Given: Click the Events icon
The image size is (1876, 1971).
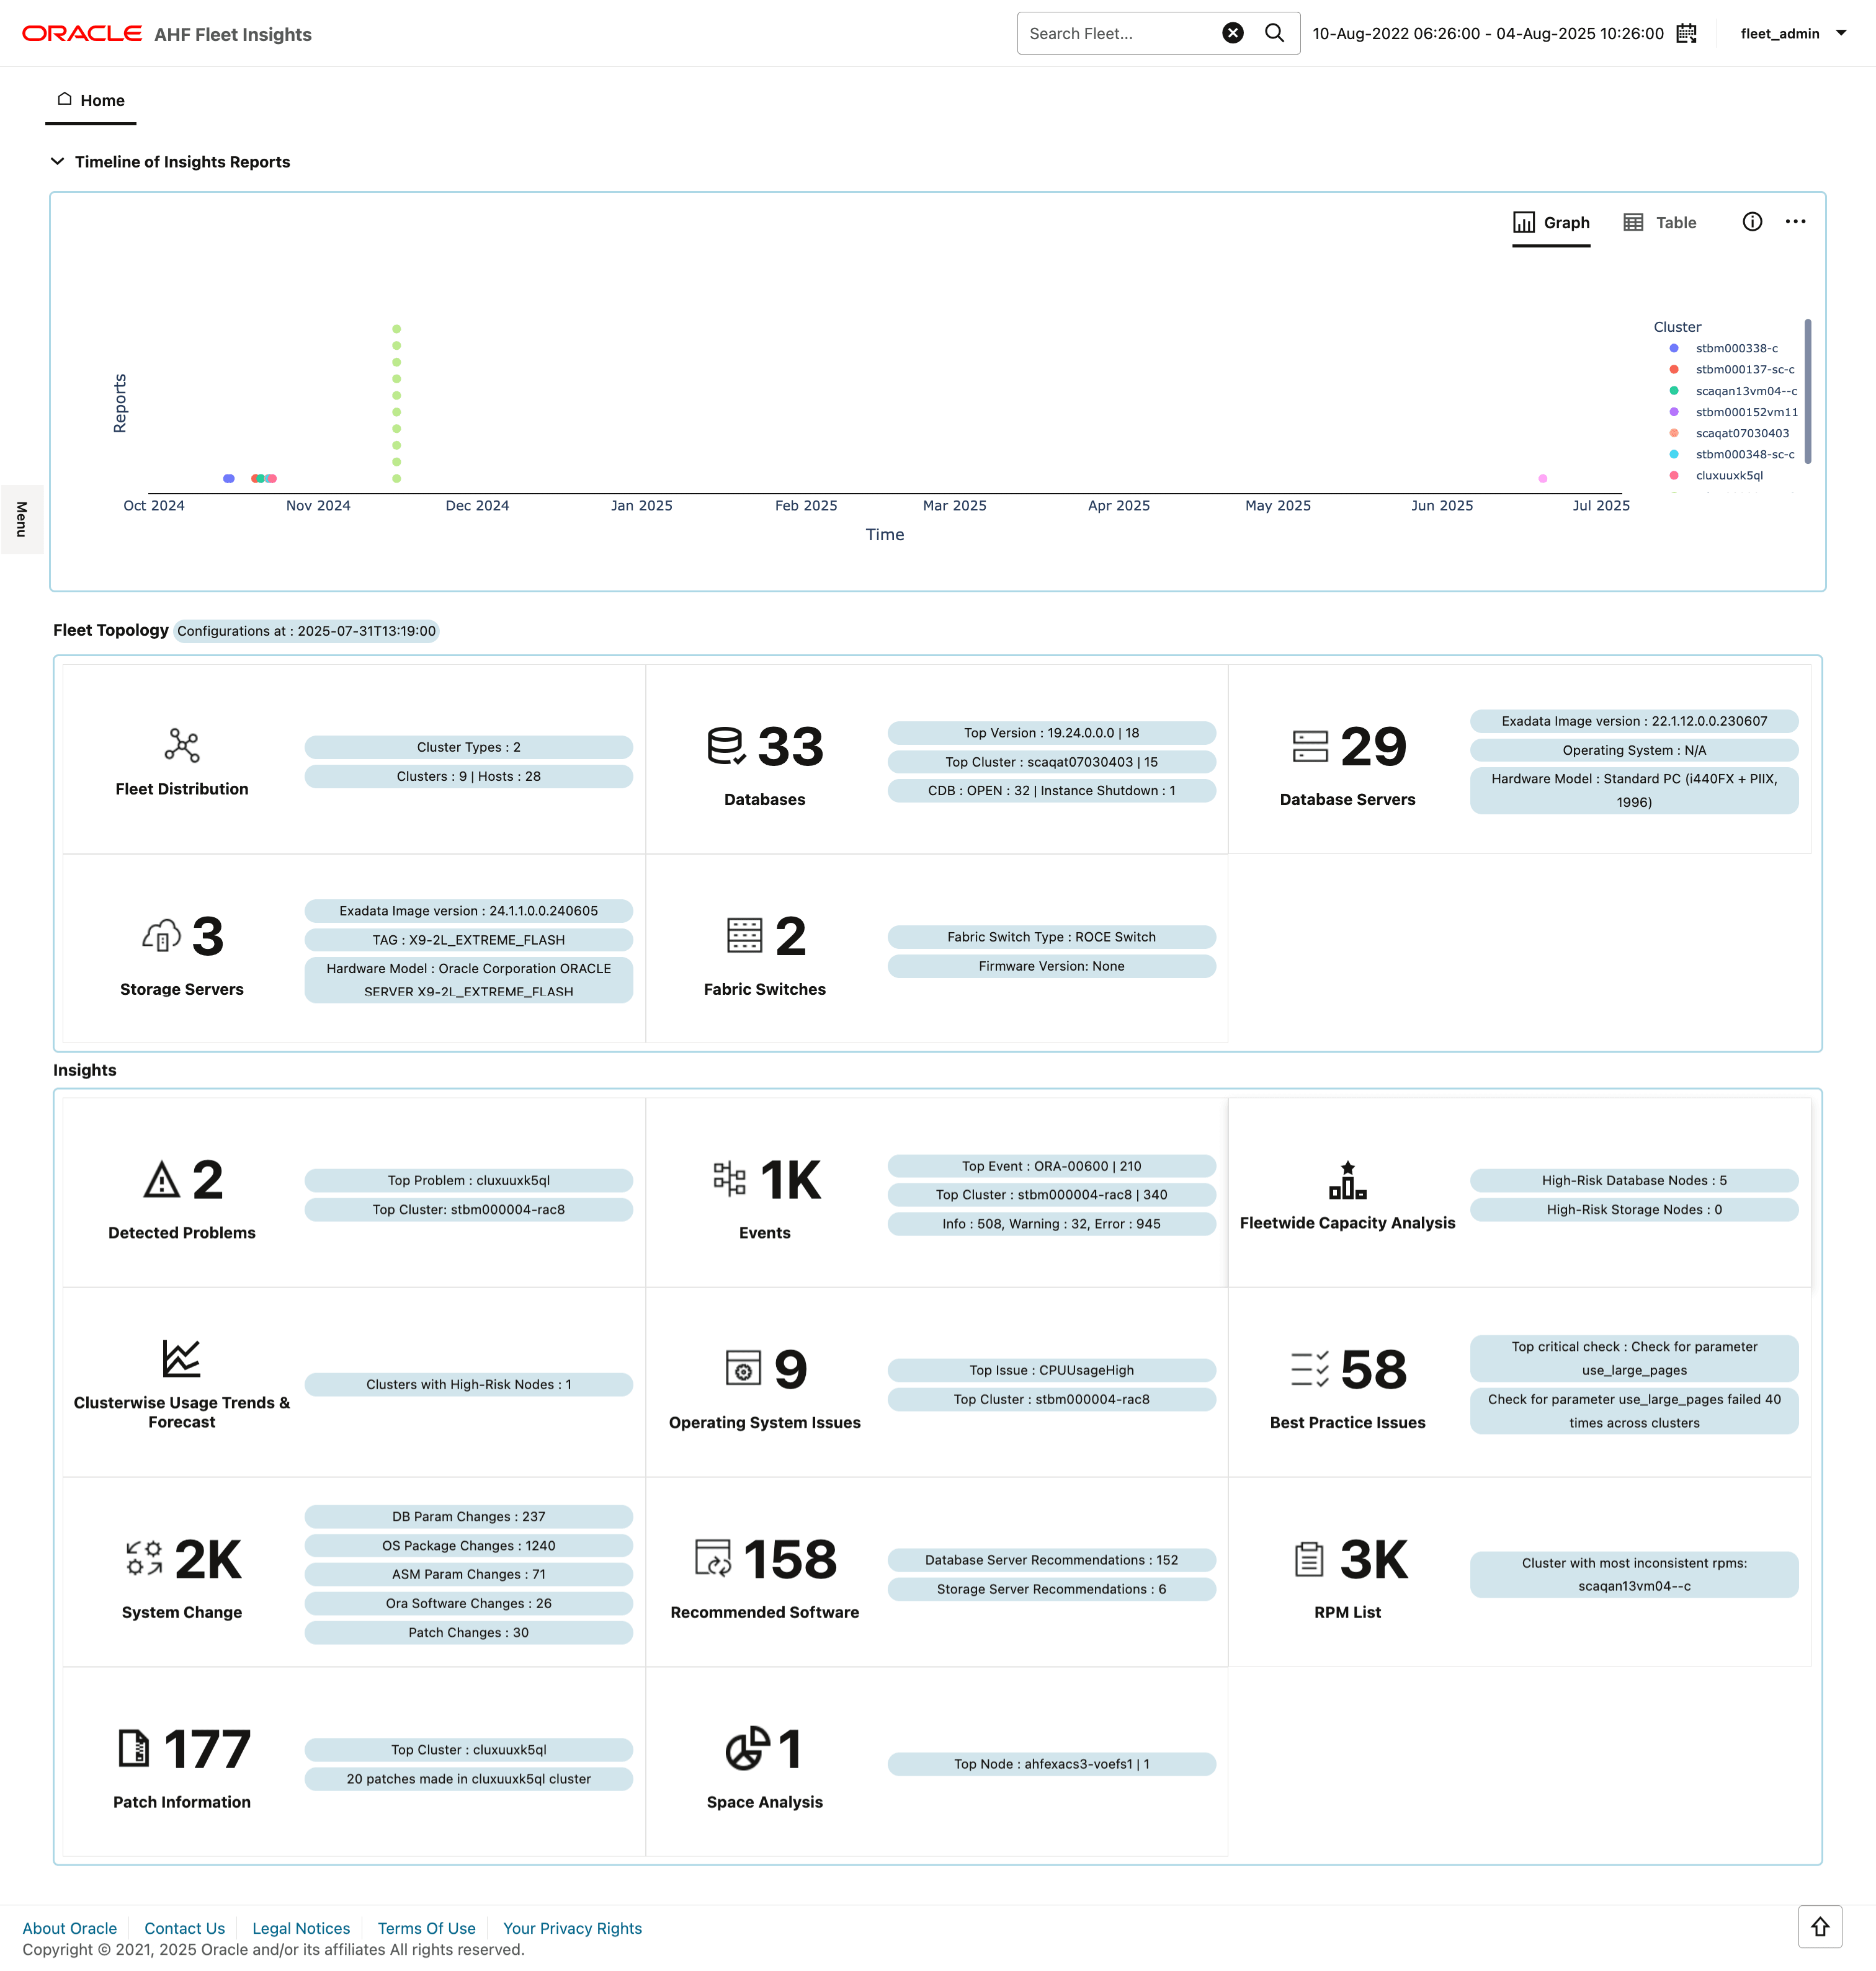Looking at the screenshot, I should point(730,1178).
